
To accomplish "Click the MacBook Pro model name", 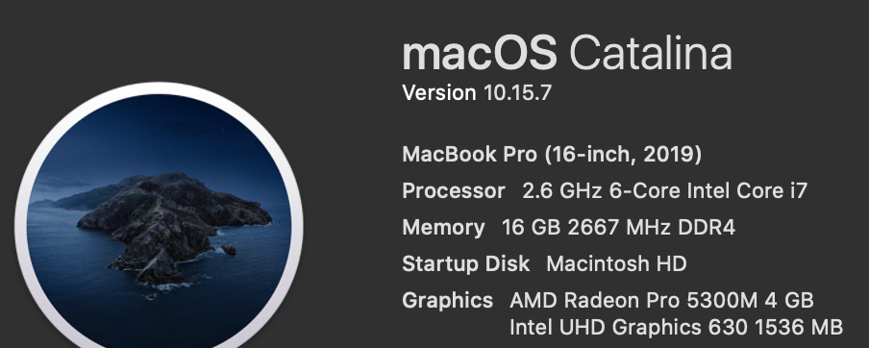I will (469, 154).
